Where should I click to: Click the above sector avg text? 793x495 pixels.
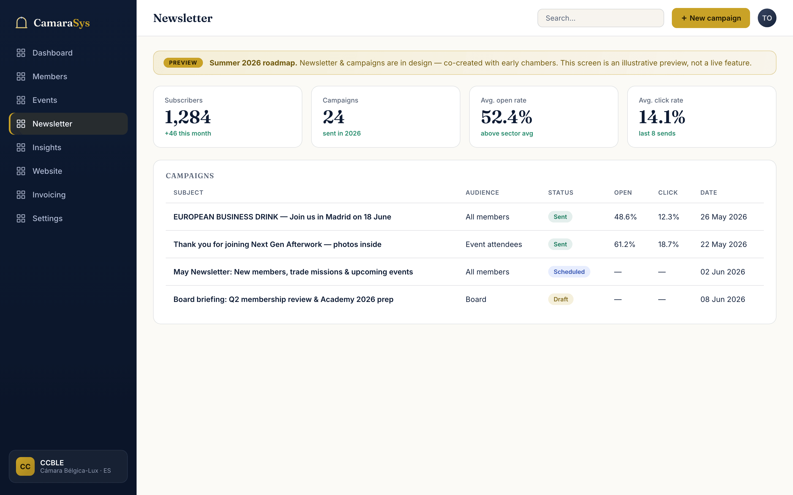click(507, 133)
